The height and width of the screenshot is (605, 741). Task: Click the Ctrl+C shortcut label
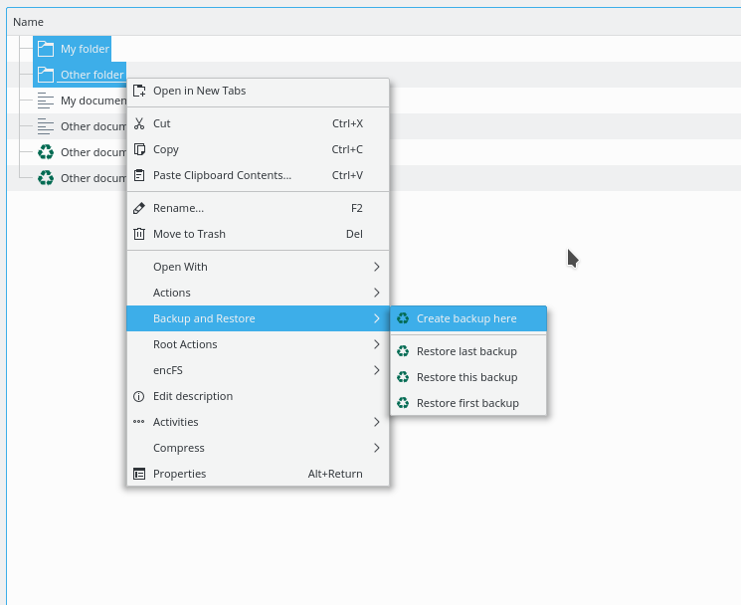(x=347, y=149)
